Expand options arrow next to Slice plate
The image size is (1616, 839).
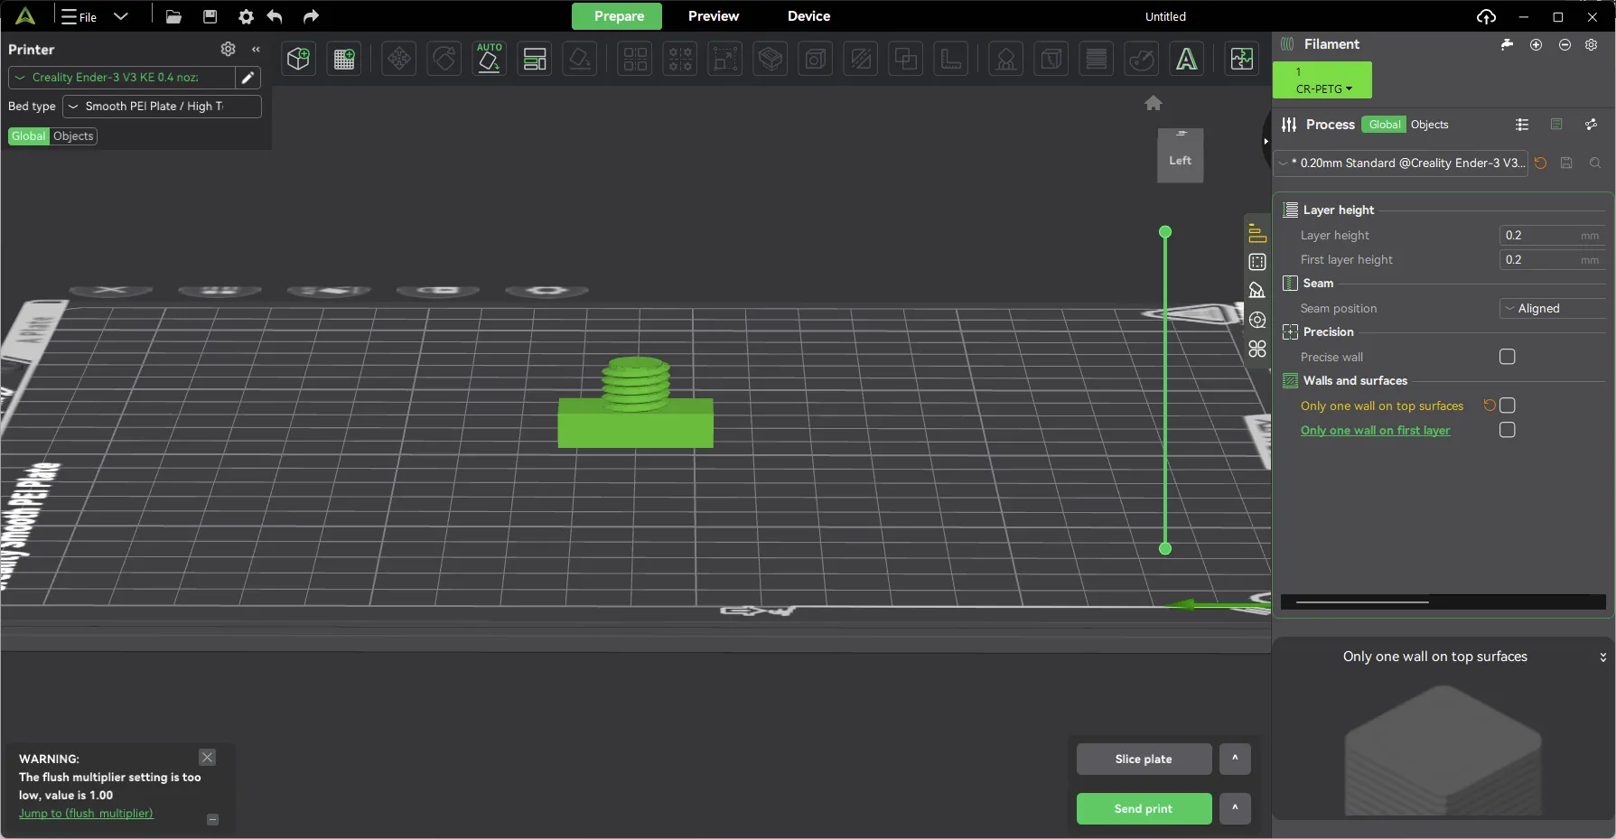[1235, 760]
